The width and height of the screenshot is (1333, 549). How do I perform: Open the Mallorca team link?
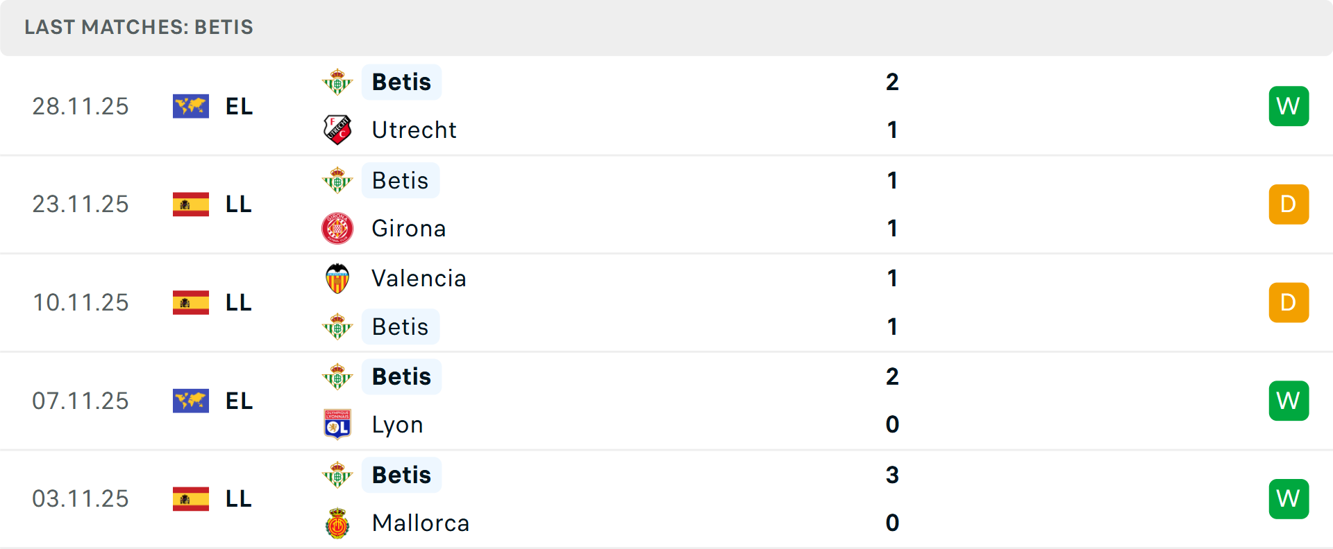click(x=421, y=523)
